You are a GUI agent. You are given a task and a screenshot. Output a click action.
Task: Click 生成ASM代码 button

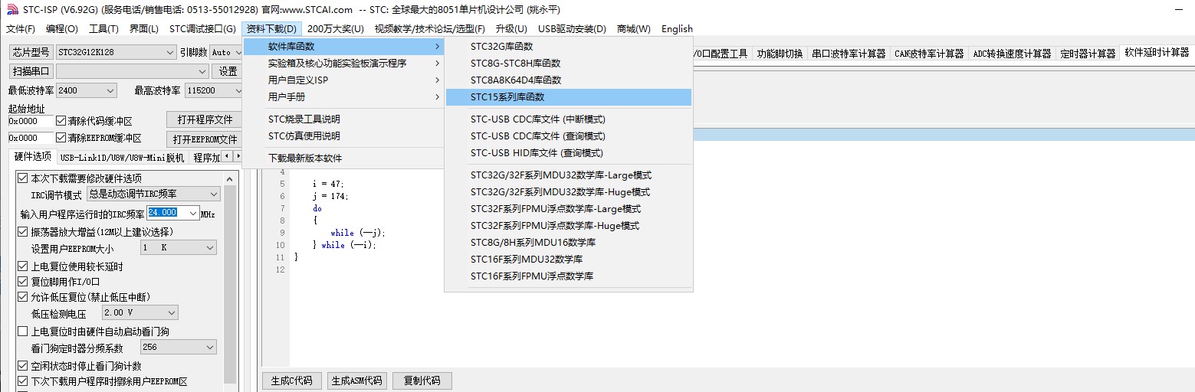click(x=356, y=381)
